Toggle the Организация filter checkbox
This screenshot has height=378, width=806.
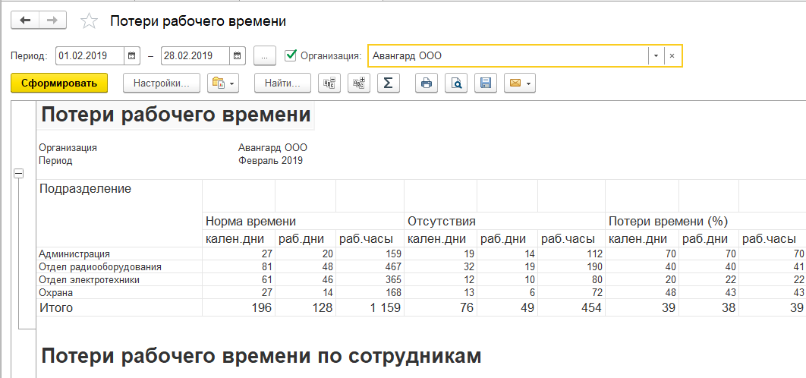tap(290, 55)
